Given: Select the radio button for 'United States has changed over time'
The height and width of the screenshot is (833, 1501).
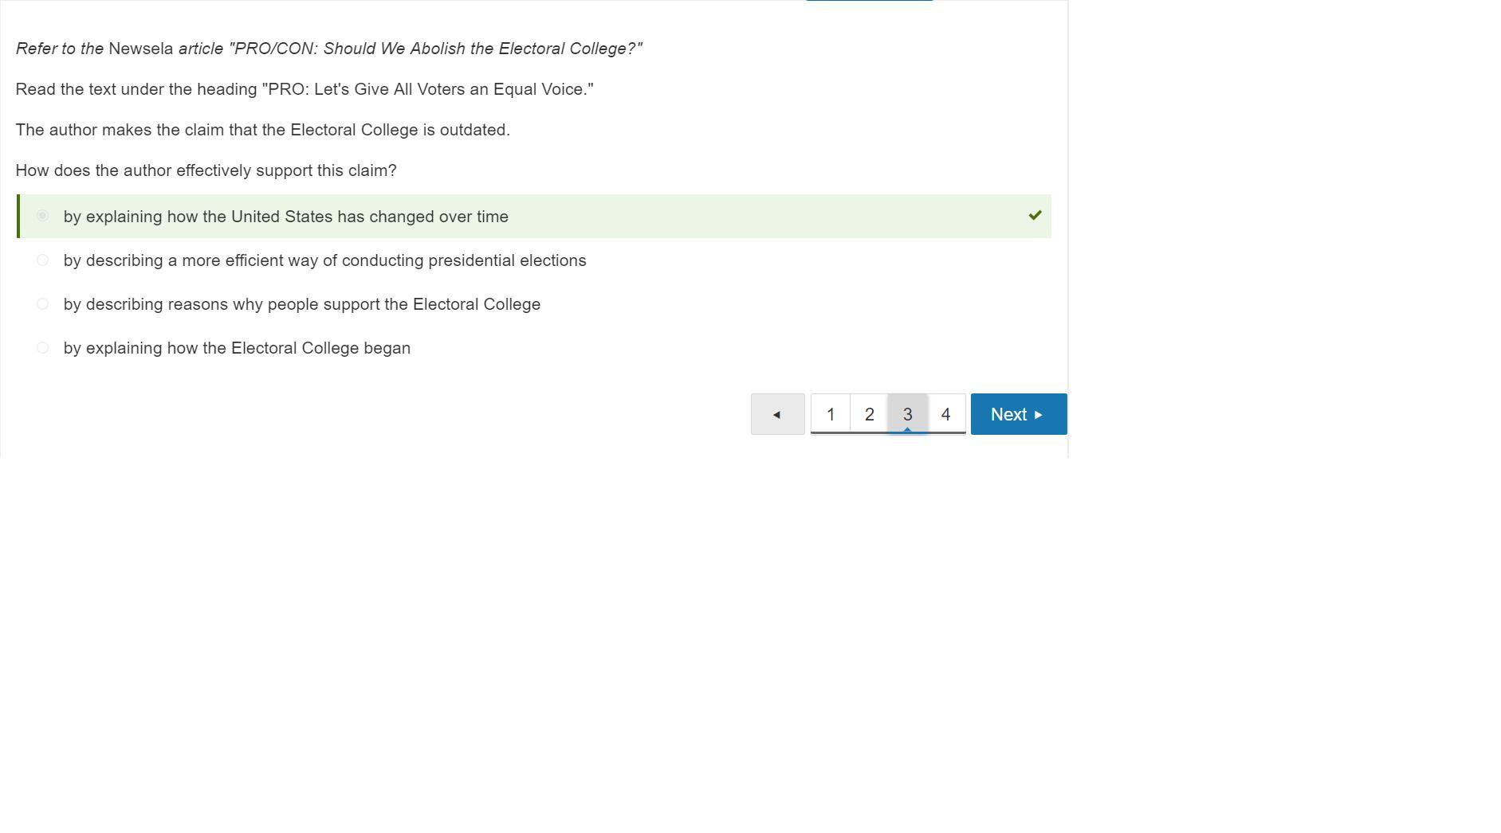Looking at the screenshot, I should click(43, 216).
